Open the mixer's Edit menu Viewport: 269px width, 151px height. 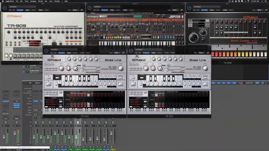pos(30,83)
